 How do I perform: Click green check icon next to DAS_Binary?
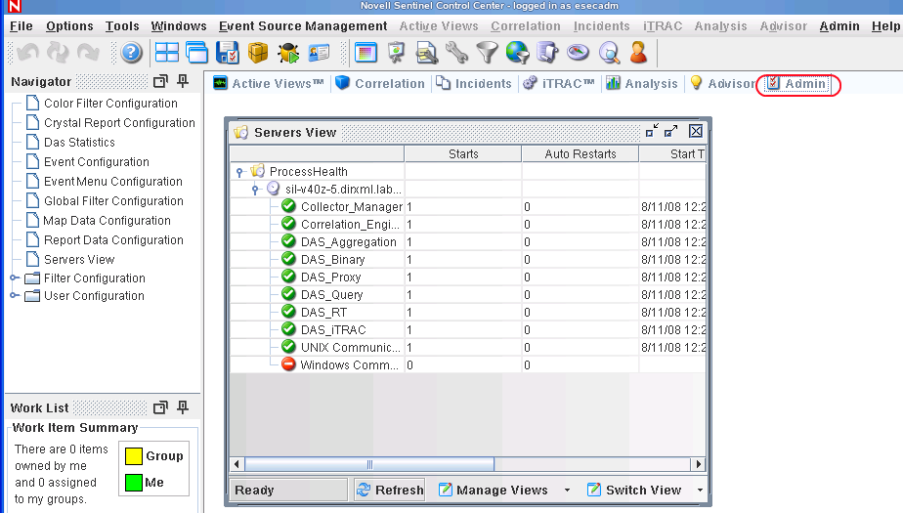pyautogui.click(x=288, y=259)
